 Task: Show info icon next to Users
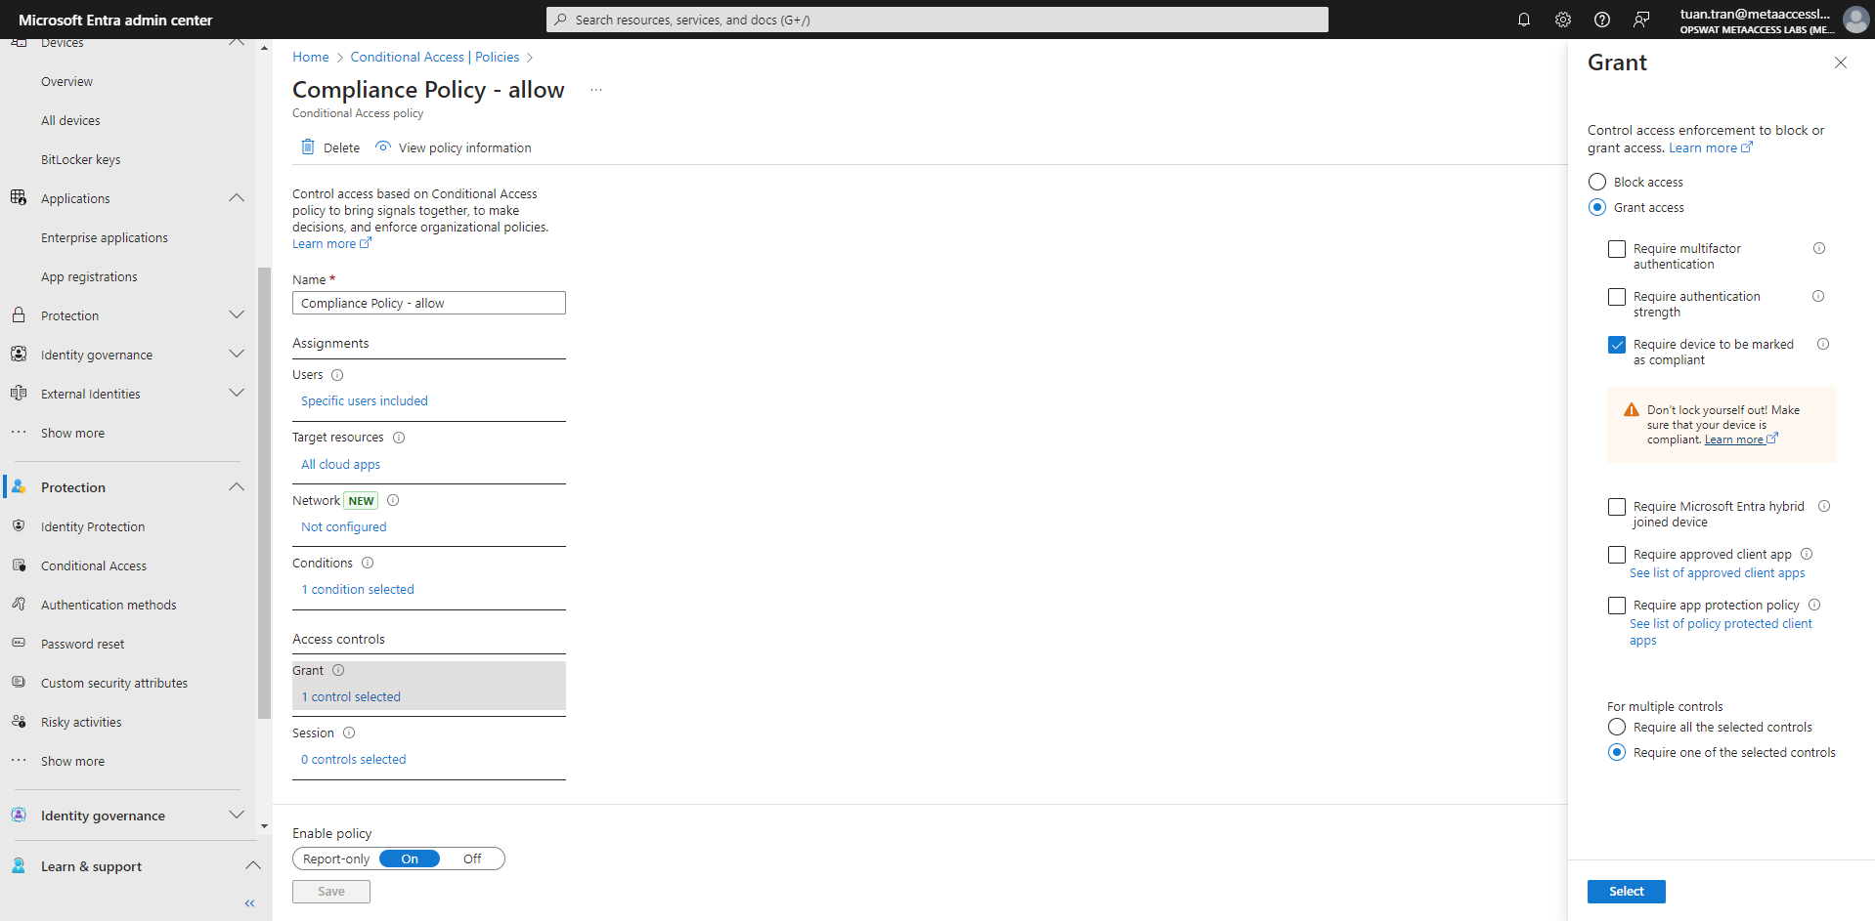tap(337, 375)
